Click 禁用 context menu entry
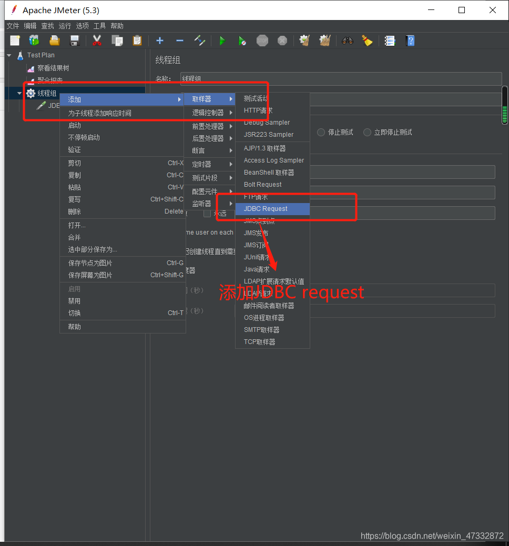 coord(123,301)
